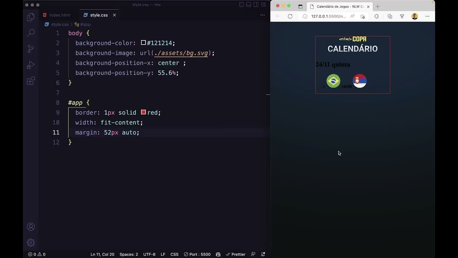Toggle bottom panel layout icon in title bar
Image resolution: width=458 pixels, height=258 pixels.
tap(249, 5)
